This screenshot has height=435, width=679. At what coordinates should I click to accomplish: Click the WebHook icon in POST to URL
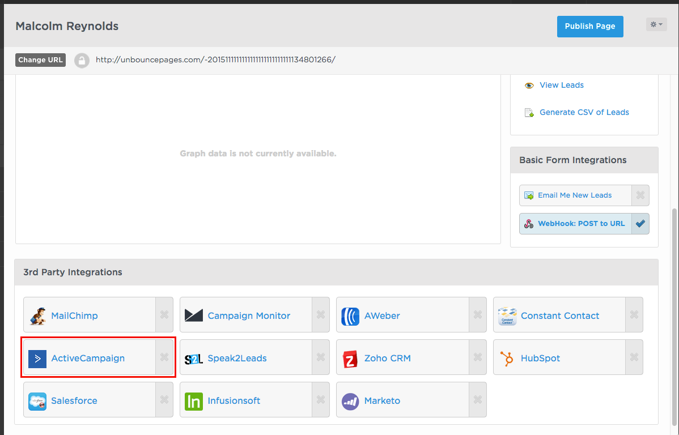click(x=529, y=224)
